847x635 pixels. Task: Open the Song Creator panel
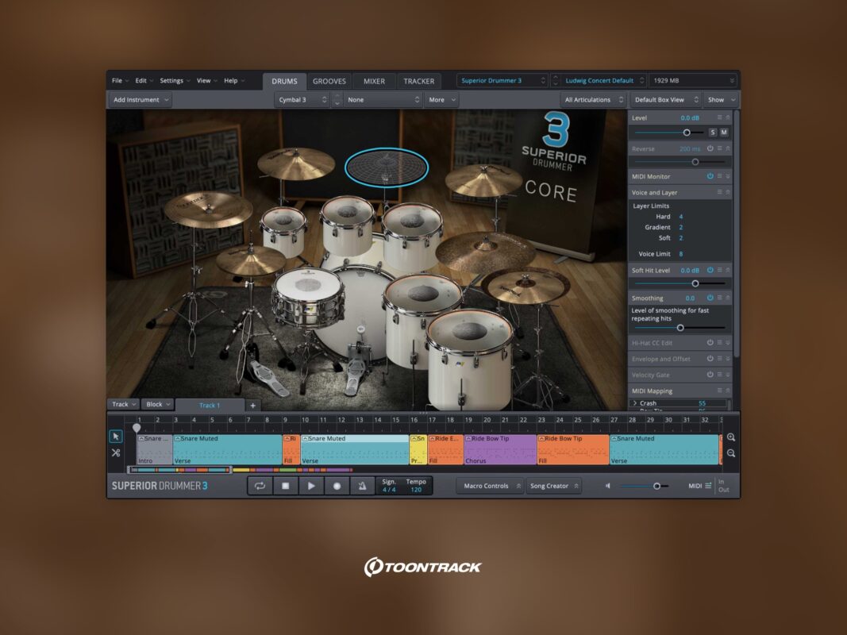pyautogui.click(x=553, y=486)
